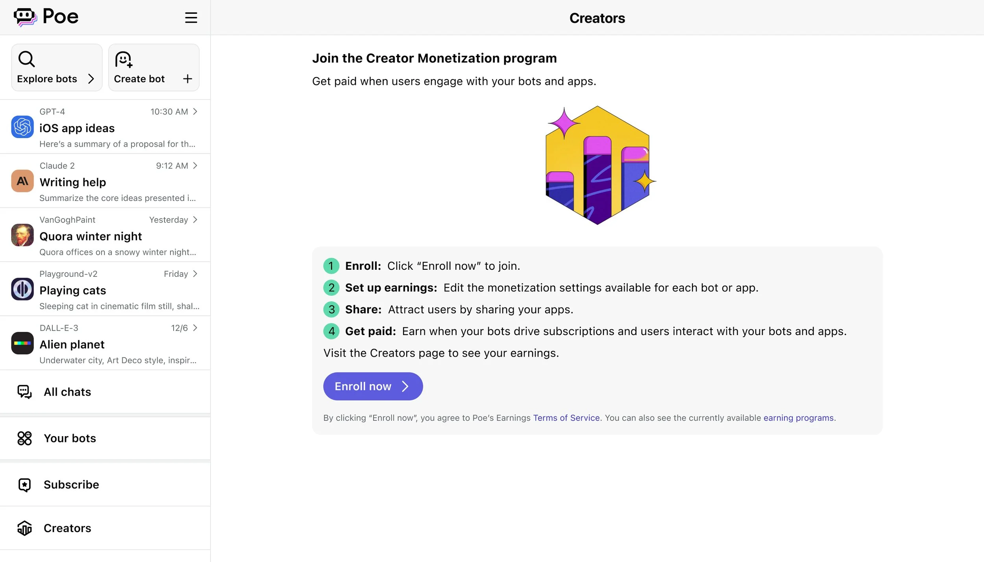Image resolution: width=984 pixels, height=562 pixels.
Task: Expand the Alien planet chat chevron
Action: tap(195, 328)
